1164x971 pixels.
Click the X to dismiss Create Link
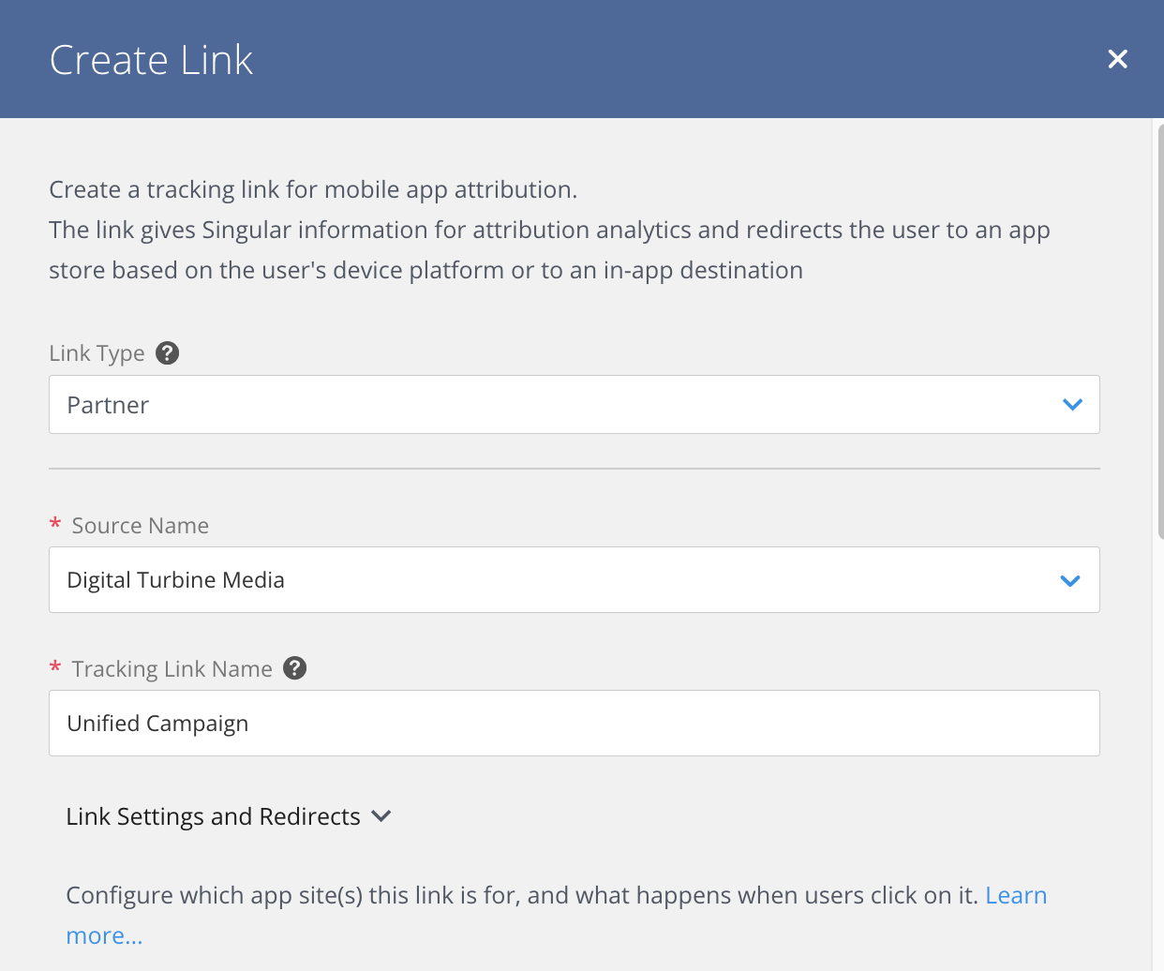coord(1117,59)
